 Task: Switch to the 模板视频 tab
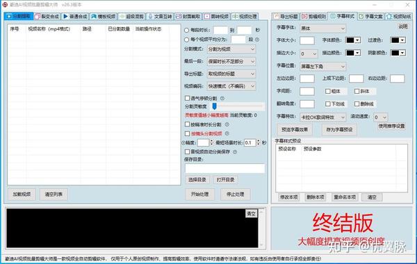tap(104, 17)
